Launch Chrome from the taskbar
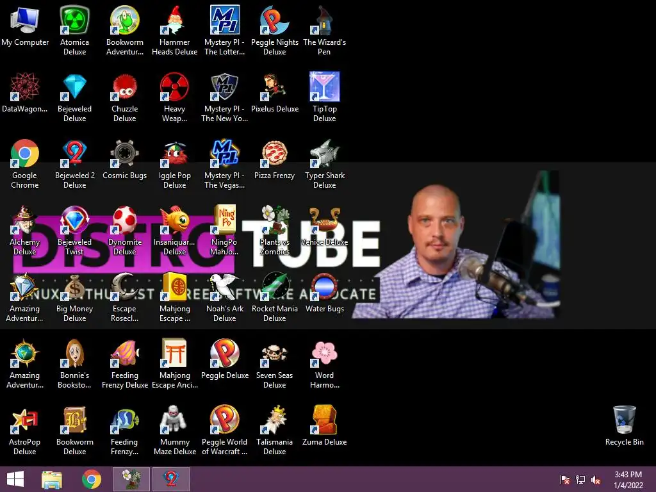Image resolution: width=656 pixels, height=492 pixels. (x=91, y=479)
